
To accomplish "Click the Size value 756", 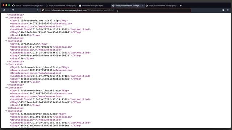I will 21,58.
